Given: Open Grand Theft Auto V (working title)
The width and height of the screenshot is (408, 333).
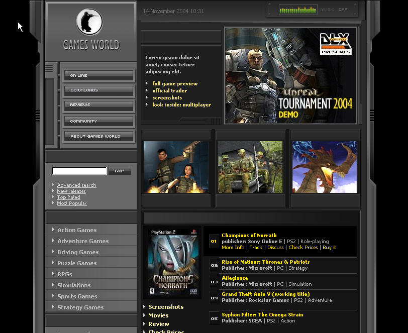Looking at the screenshot, I should point(266,294).
